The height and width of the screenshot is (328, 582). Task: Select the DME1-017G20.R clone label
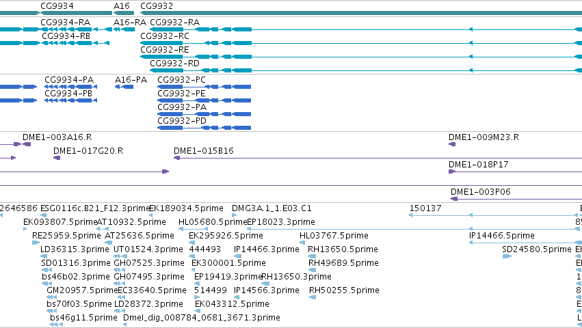88,151
